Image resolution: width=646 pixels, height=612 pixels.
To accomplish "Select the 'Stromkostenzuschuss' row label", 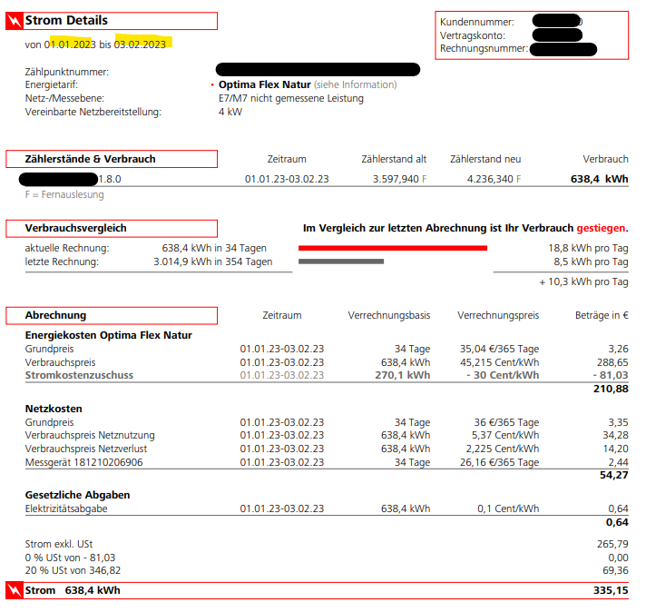I will tap(79, 375).
